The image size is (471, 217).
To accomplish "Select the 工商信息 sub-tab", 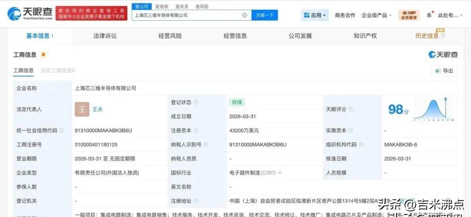I will coord(24,71).
